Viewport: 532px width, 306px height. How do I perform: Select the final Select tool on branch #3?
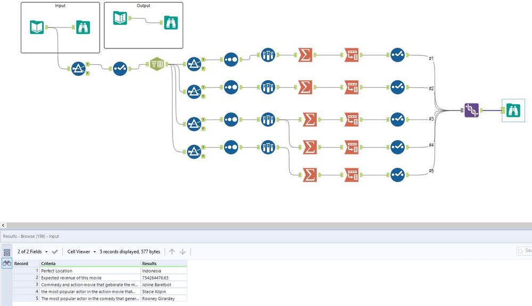coord(397,120)
